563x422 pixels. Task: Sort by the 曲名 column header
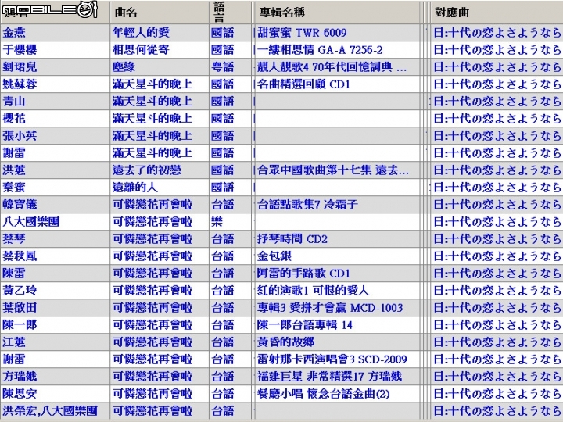pos(160,13)
